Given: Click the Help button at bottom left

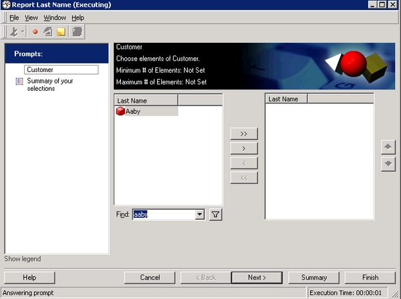Looking at the screenshot, I should pyautogui.click(x=29, y=278).
